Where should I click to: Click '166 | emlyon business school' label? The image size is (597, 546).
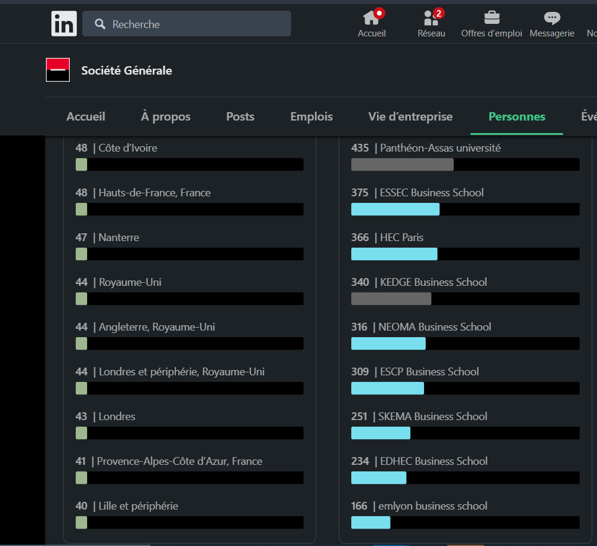tap(419, 506)
